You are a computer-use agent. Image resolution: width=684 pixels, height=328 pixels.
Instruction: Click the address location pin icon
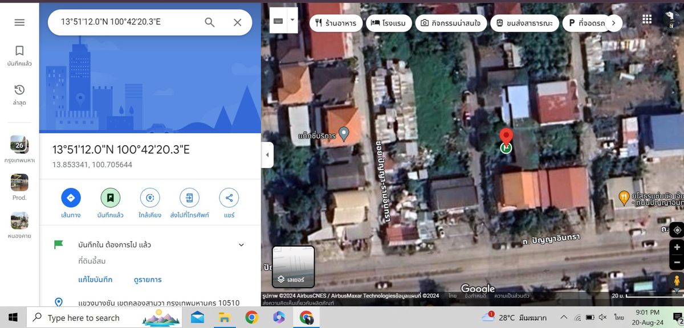pyautogui.click(x=58, y=302)
